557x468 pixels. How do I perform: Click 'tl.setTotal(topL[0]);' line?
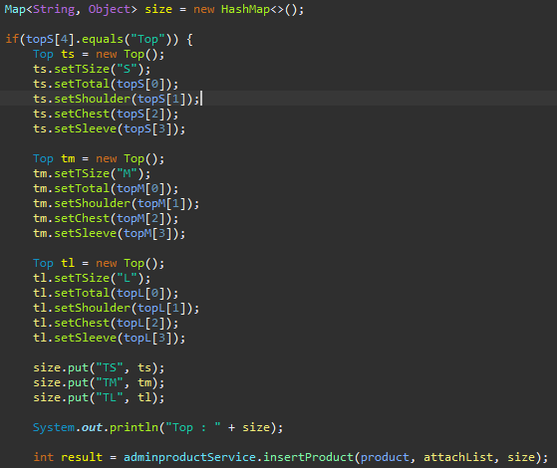(x=106, y=293)
